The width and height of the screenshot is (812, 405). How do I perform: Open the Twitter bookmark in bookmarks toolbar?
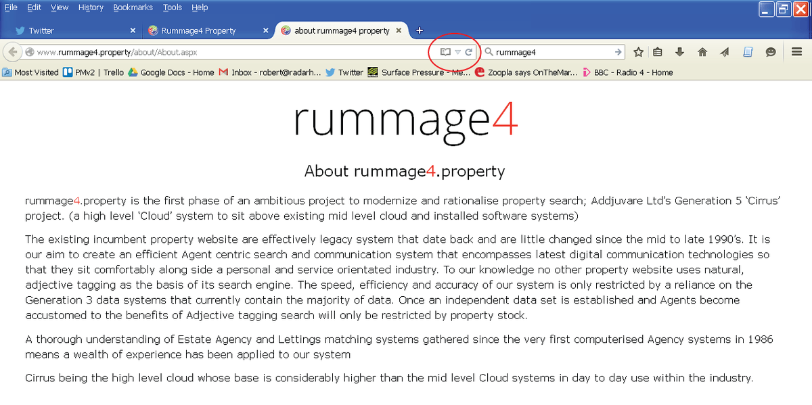pyautogui.click(x=344, y=72)
